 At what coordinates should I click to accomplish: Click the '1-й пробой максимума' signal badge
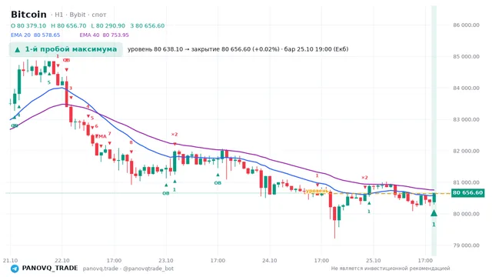[66, 49]
